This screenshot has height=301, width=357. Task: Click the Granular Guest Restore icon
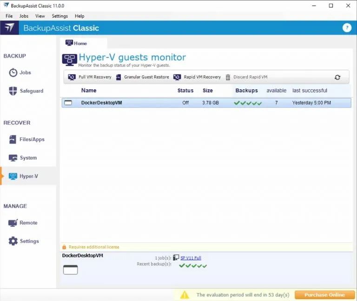point(119,77)
